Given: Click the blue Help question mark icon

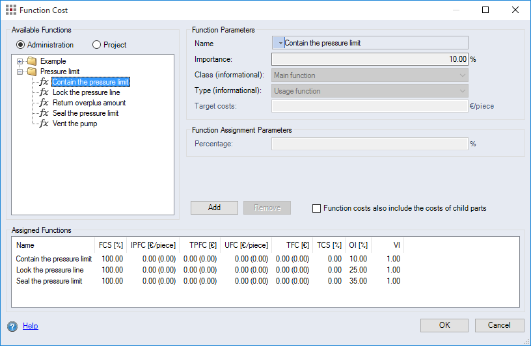Looking at the screenshot, I should coord(12,326).
